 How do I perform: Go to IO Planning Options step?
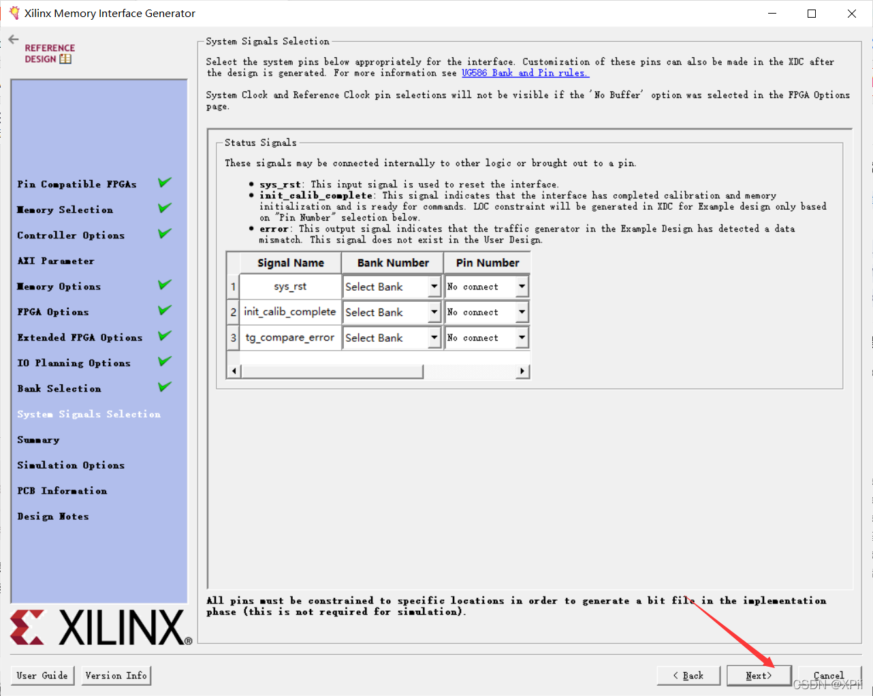click(x=74, y=363)
